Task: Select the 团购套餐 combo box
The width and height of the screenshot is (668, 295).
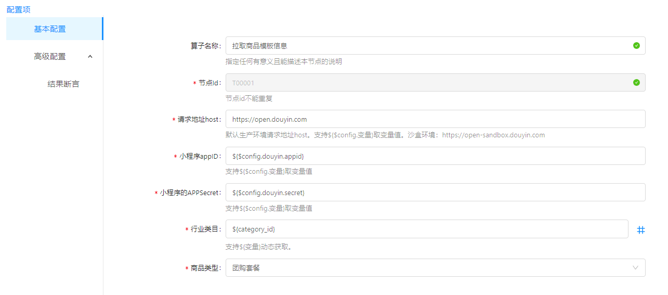Action: pos(426,268)
